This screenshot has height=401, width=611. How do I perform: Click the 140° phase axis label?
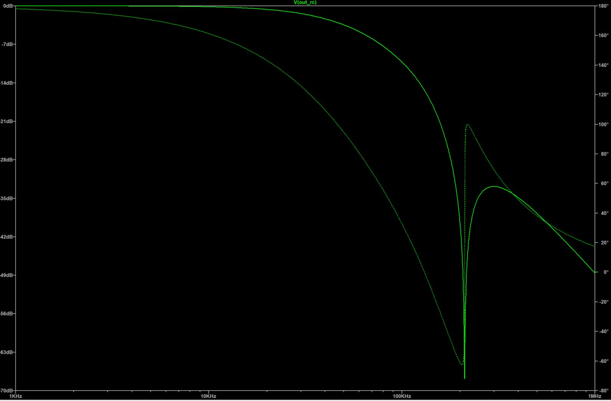pos(603,65)
